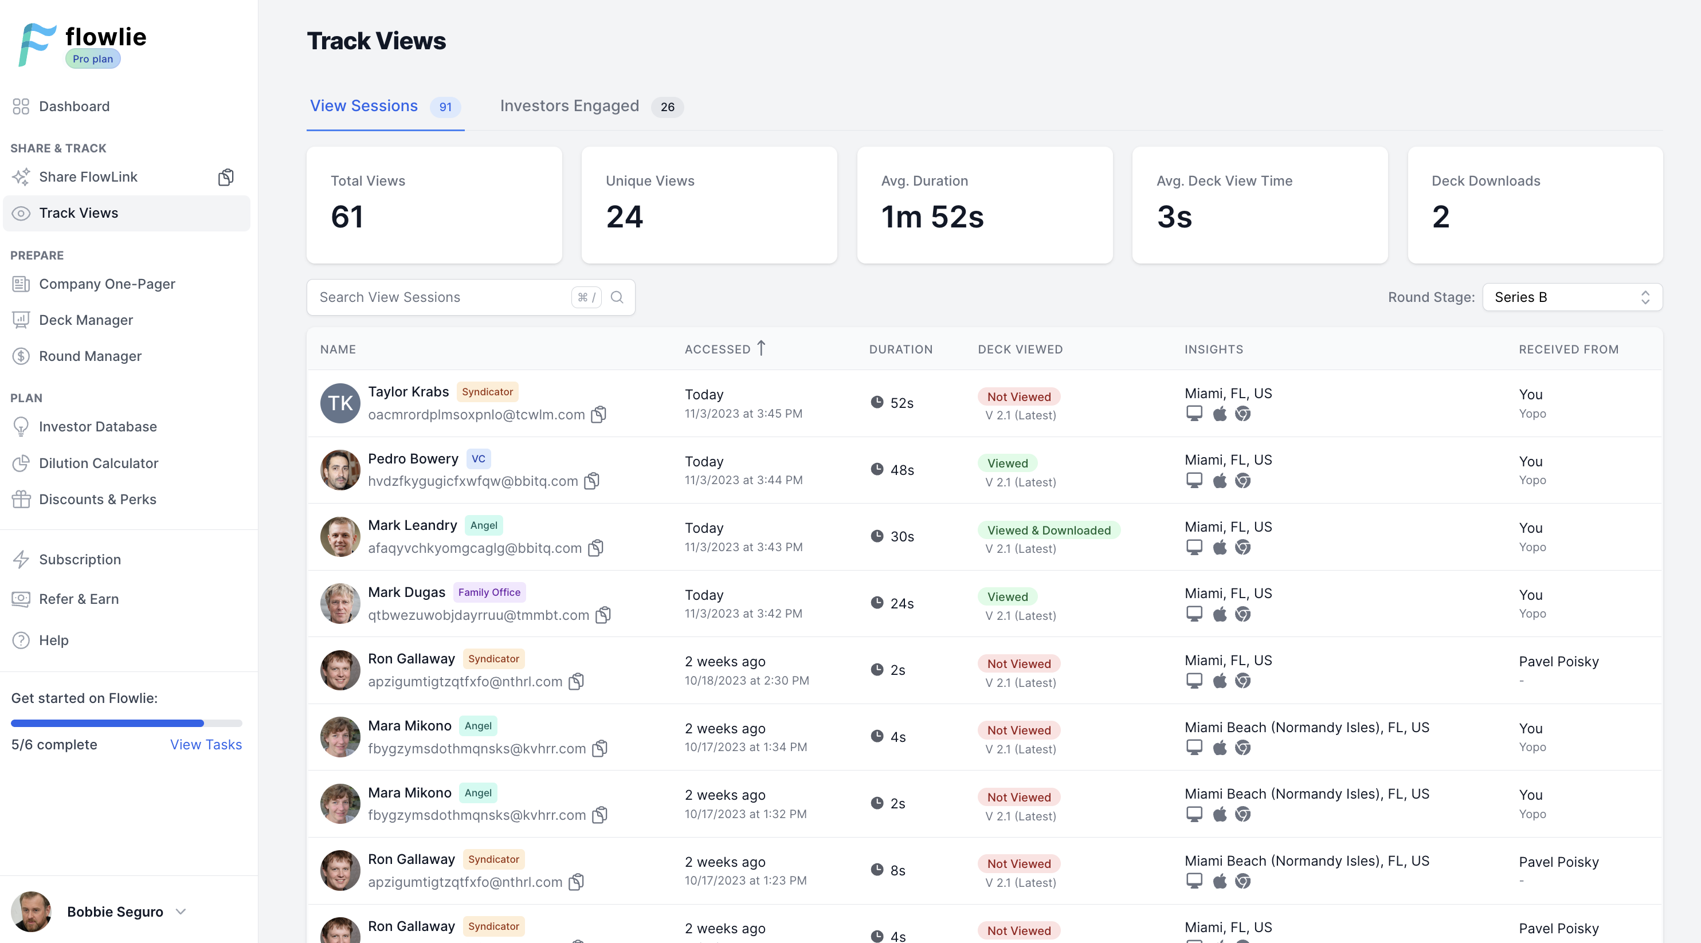Click the onboarding progress bar
The image size is (1701, 943).
[x=126, y=723]
